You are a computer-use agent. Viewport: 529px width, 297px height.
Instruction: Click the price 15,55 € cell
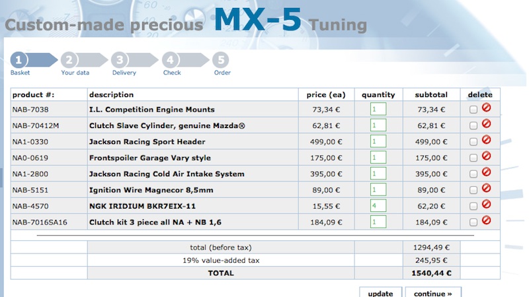[326, 206]
